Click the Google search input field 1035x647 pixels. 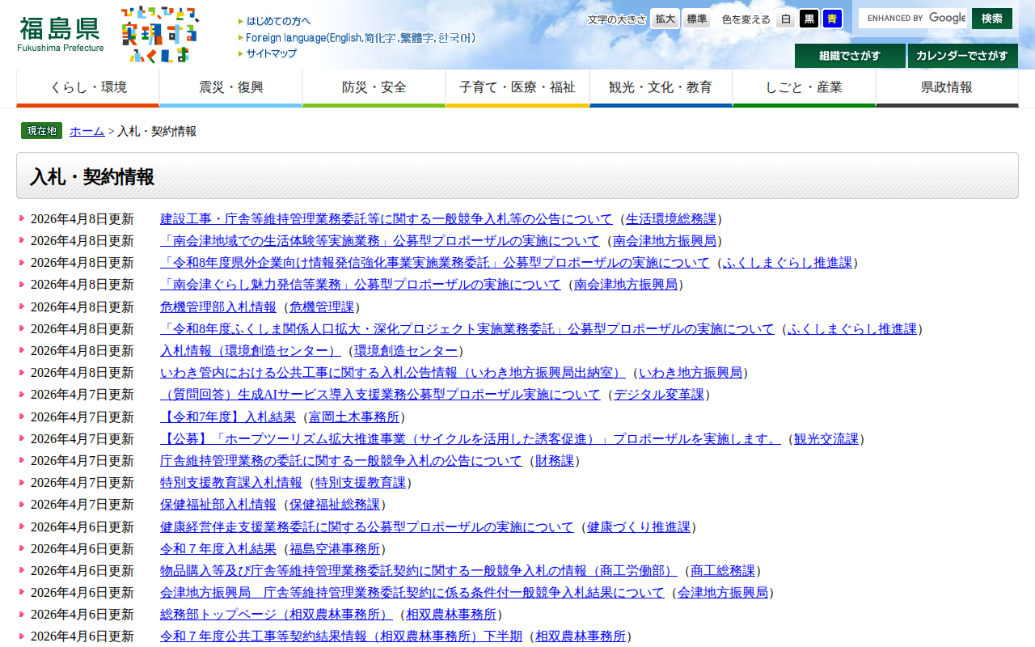[914, 18]
